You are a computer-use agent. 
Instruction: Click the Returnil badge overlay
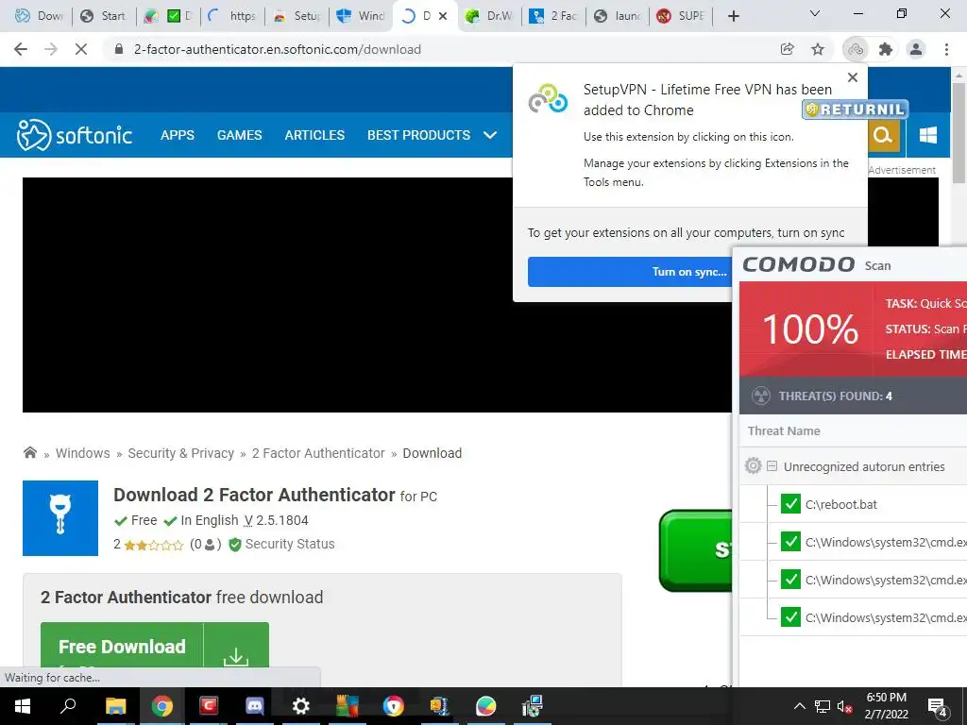point(855,110)
